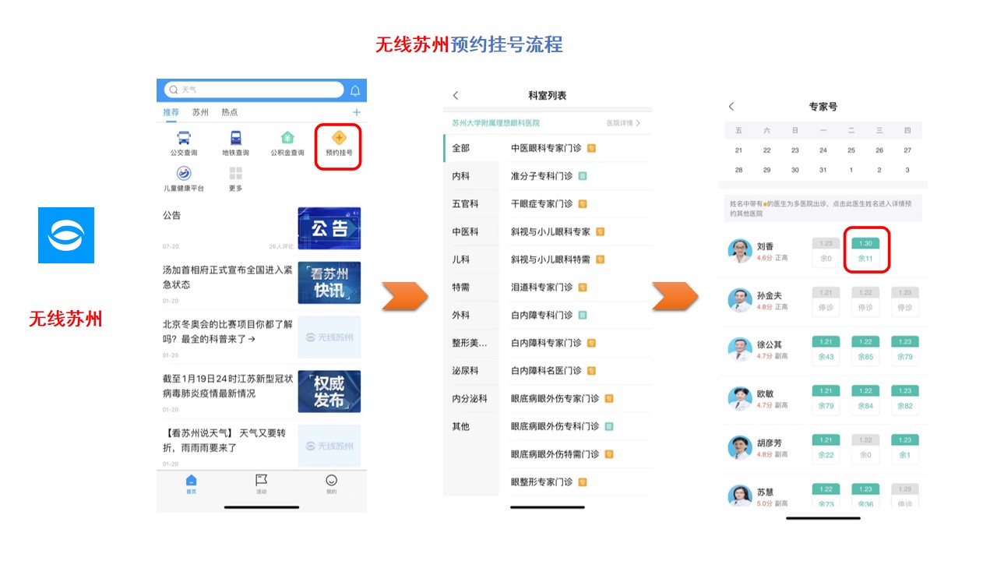Select calendar date 31
Image resolution: width=997 pixels, height=561 pixels.
[x=823, y=170]
